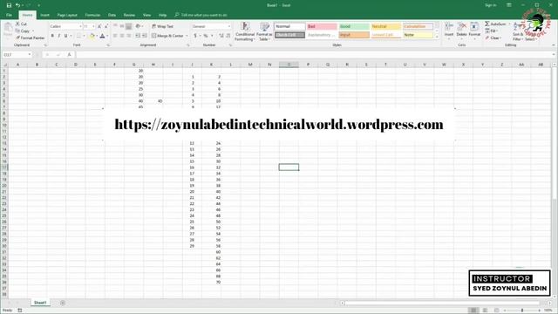Toggle Wrap Text
This screenshot has height=314, width=558.
(163, 26)
